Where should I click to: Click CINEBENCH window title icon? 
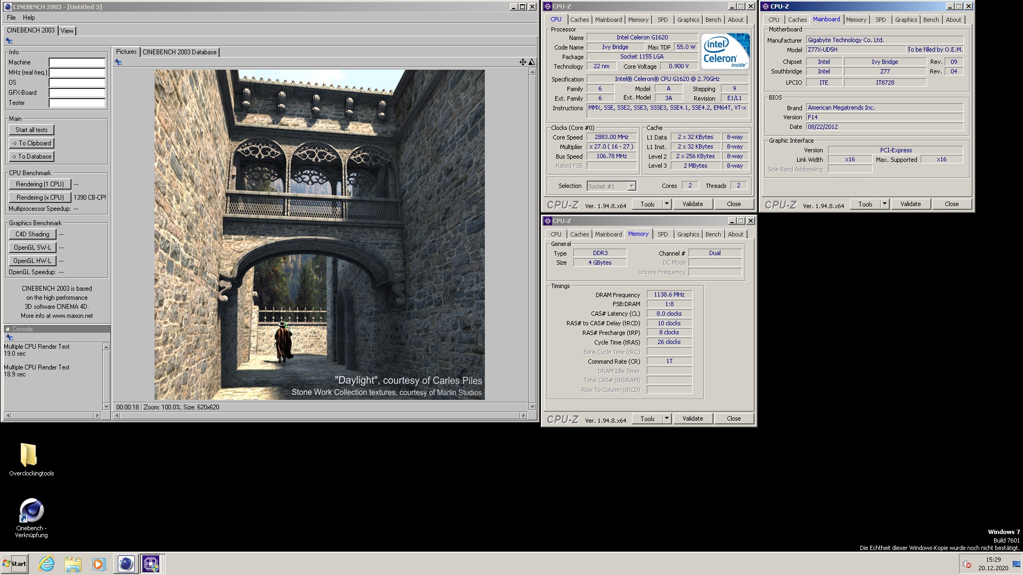(x=7, y=7)
